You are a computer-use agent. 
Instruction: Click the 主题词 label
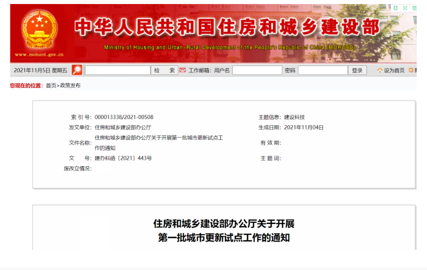pyautogui.click(x=271, y=158)
